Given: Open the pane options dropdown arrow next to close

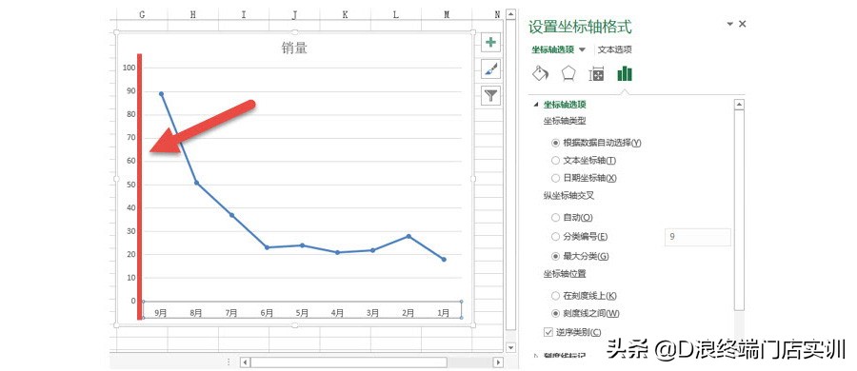Looking at the screenshot, I should tap(729, 24).
